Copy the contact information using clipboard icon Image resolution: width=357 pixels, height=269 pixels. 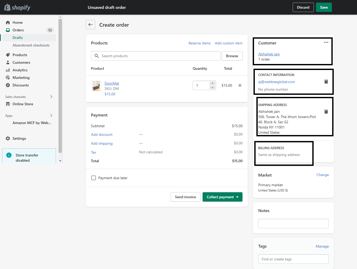tap(326, 81)
